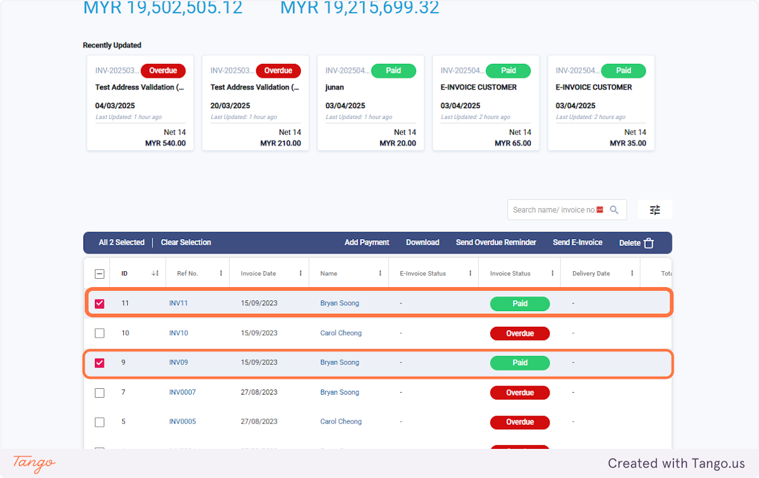Open invoice link INV11
Image resolution: width=759 pixels, height=478 pixels.
[178, 303]
